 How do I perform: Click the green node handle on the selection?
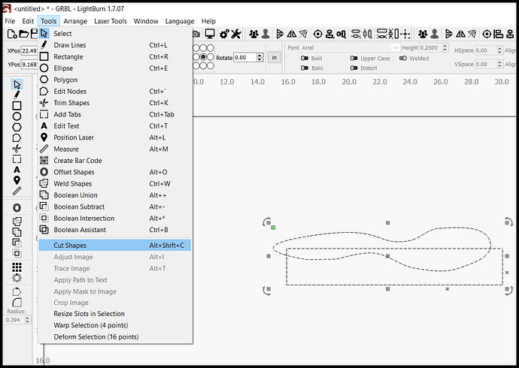click(273, 228)
